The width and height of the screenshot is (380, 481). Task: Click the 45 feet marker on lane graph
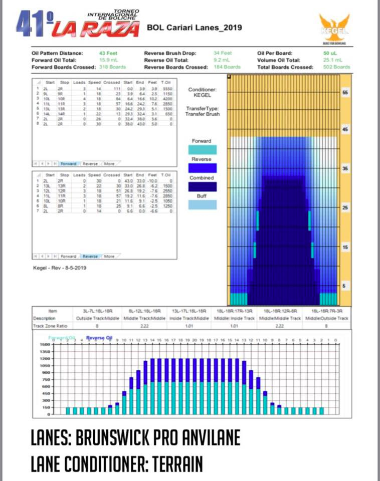(x=345, y=129)
